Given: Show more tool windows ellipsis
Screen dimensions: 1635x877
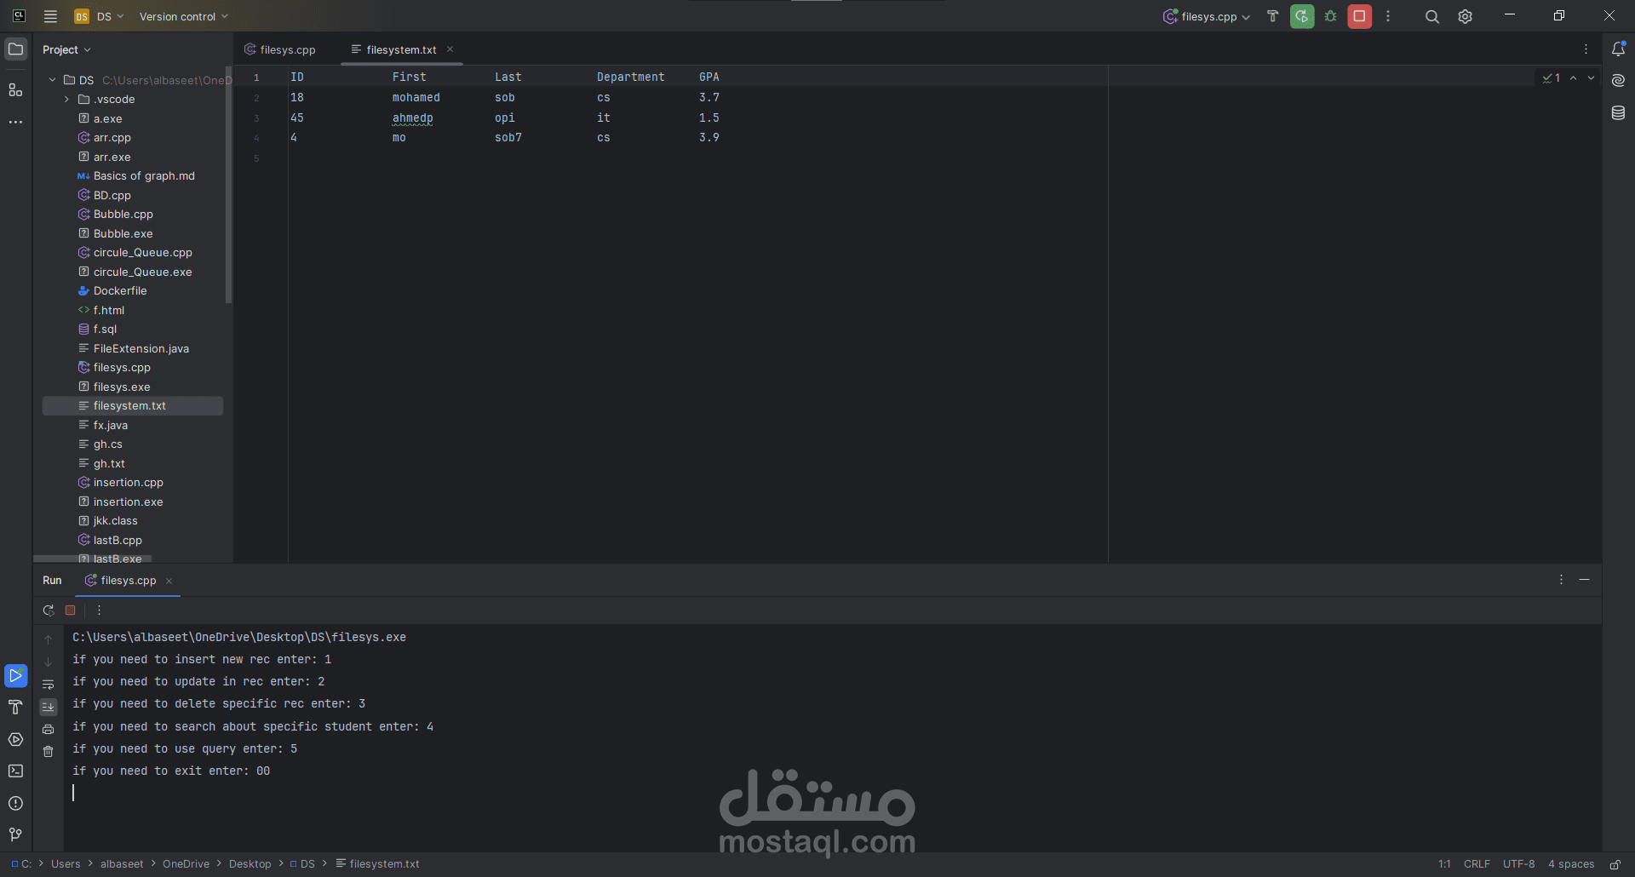Looking at the screenshot, I should (x=15, y=122).
